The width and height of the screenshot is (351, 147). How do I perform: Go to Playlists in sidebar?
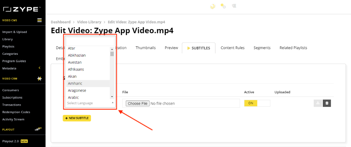tap(8, 46)
